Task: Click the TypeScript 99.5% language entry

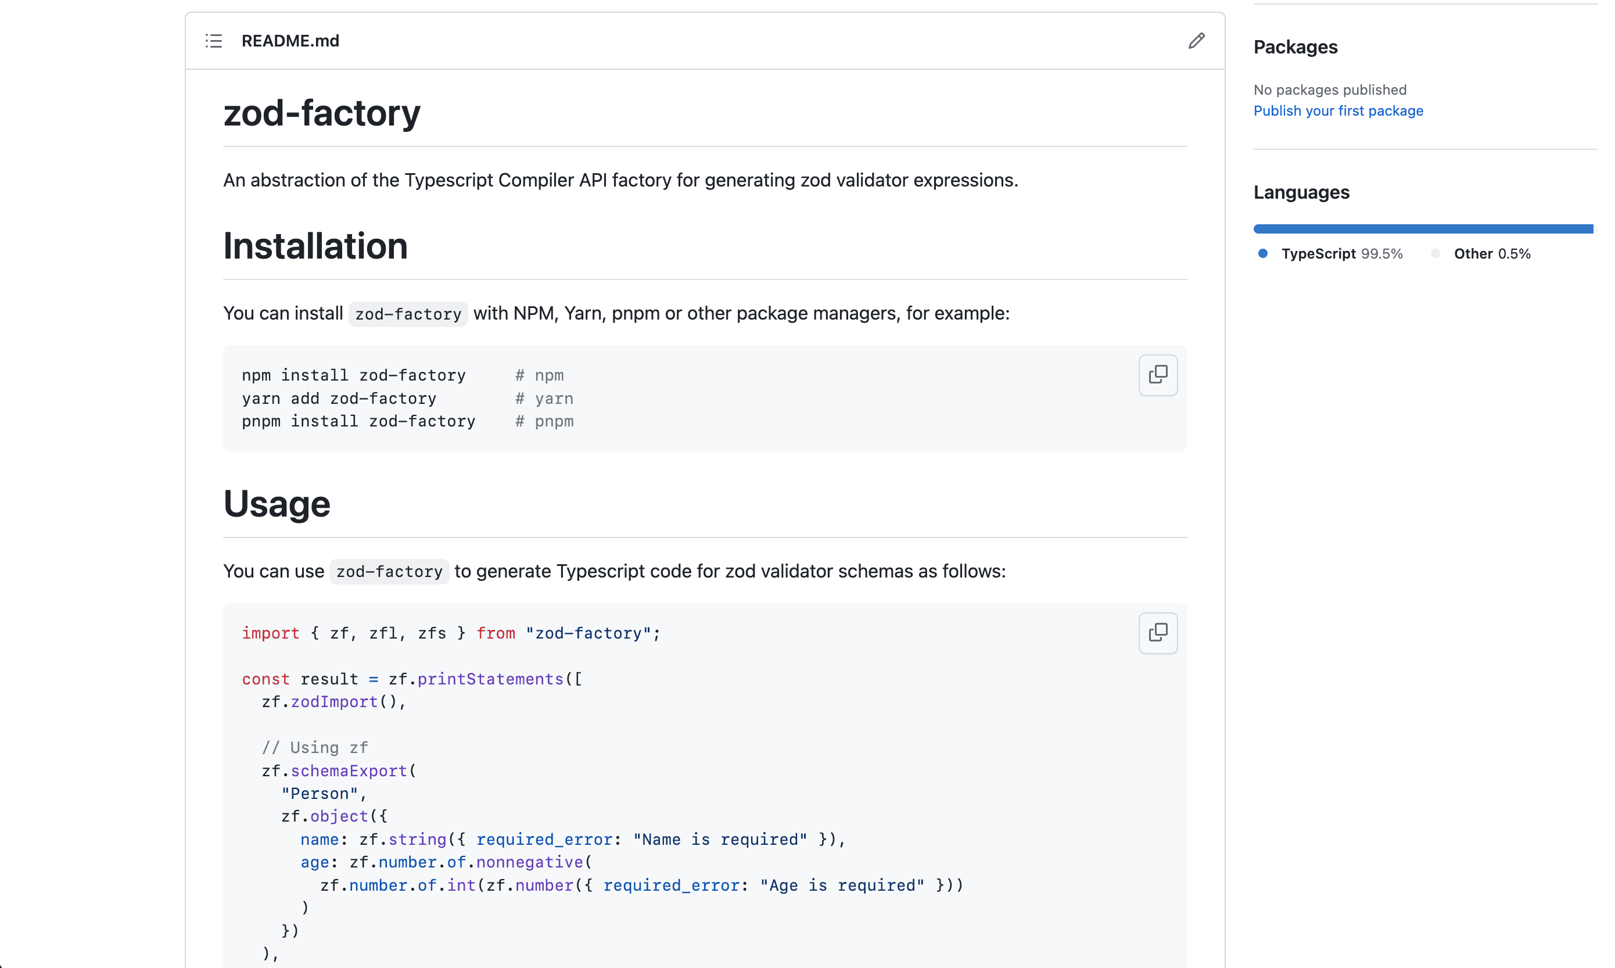Action: [x=1330, y=254]
